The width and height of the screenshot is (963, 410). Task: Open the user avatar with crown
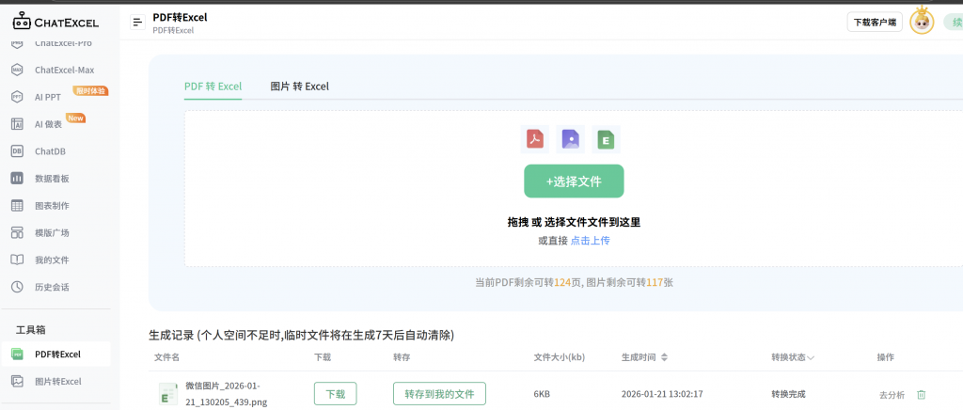coord(922,22)
